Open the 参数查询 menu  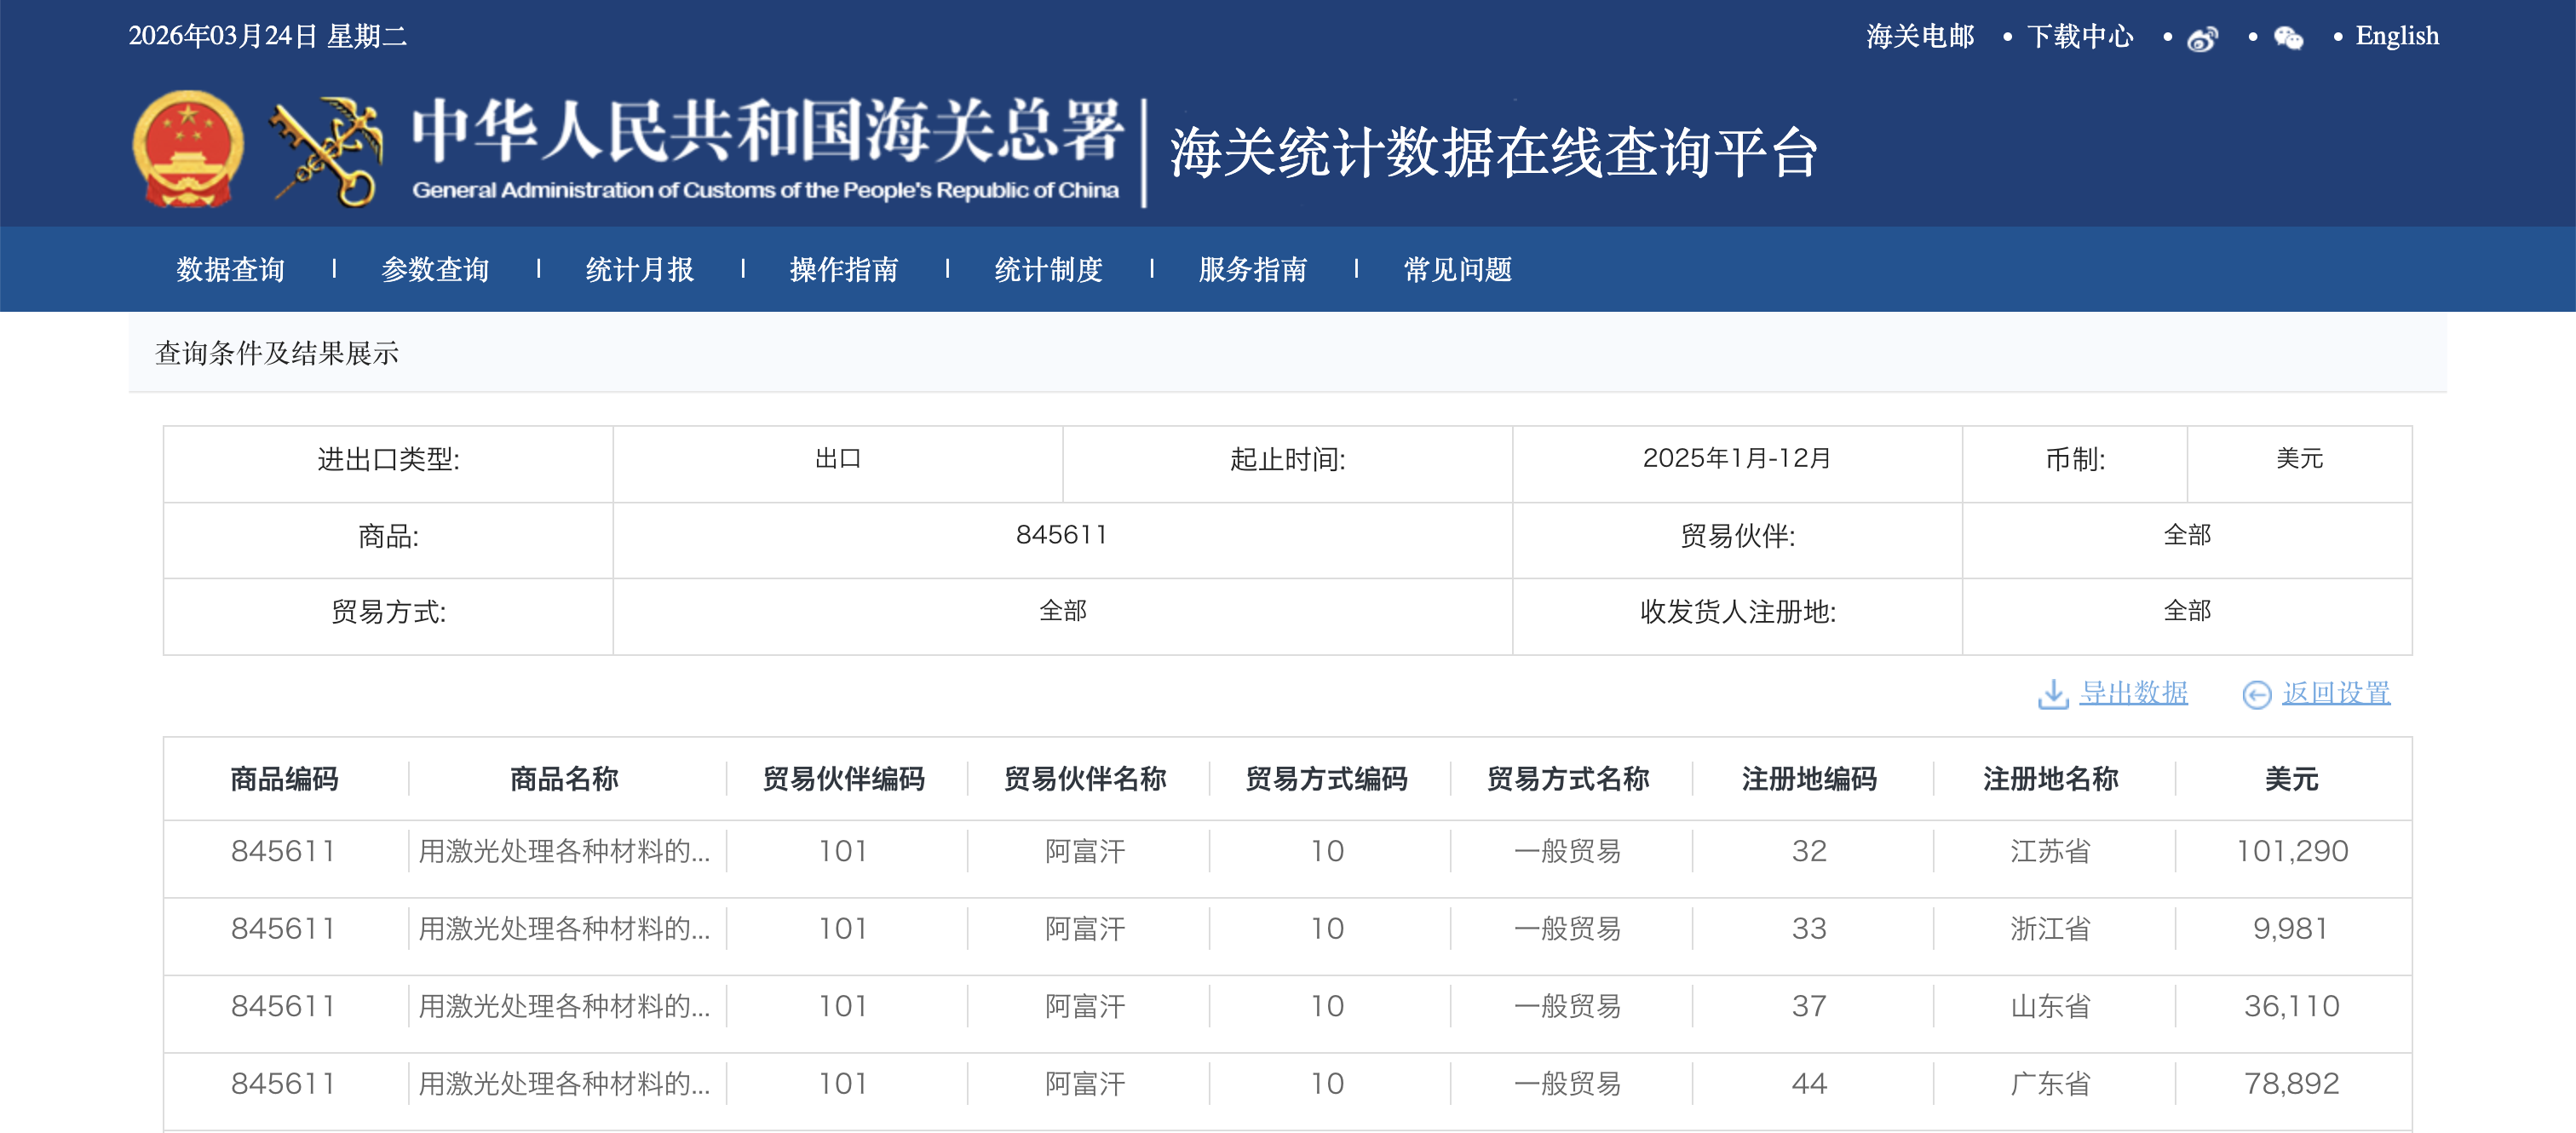point(435,269)
